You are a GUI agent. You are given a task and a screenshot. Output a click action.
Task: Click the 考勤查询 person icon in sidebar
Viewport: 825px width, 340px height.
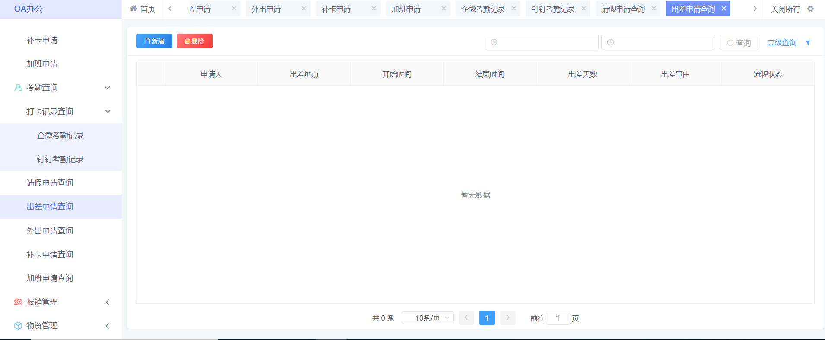18,88
